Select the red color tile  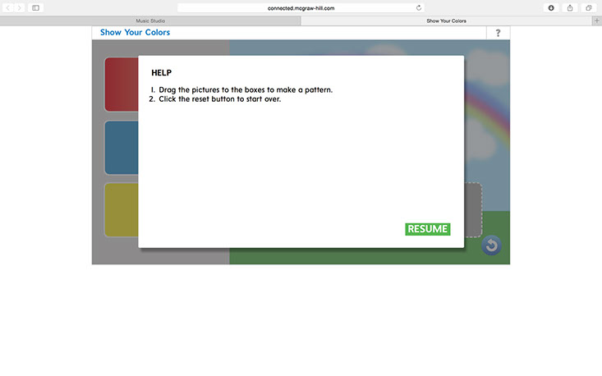[122, 85]
